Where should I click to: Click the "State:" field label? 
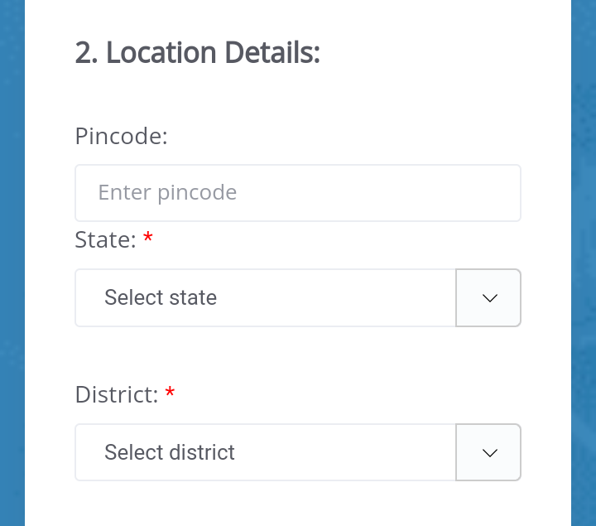tap(105, 240)
